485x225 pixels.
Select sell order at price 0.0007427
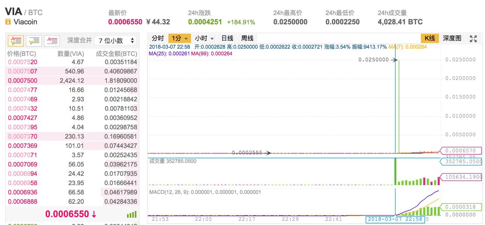72,118
